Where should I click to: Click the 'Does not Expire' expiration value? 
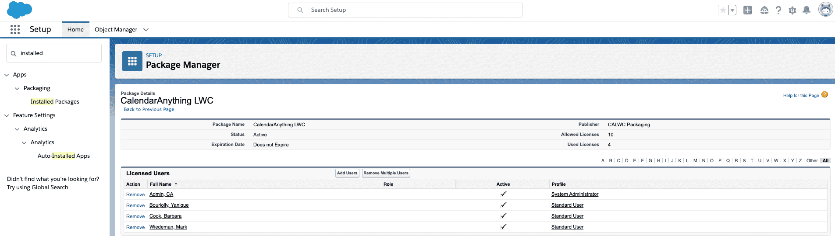[x=271, y=145]
